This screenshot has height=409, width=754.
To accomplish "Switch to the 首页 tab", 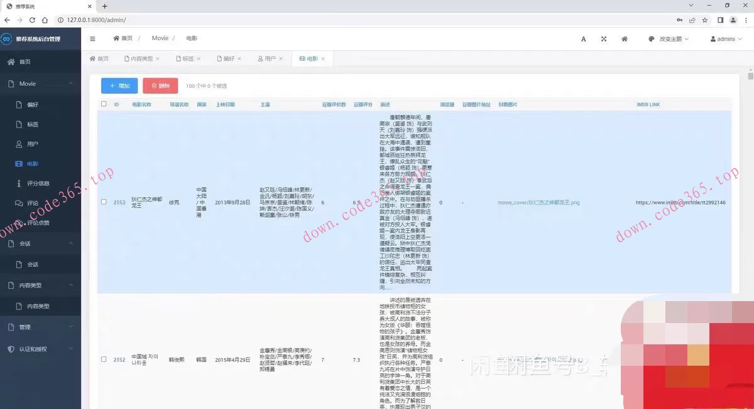I will [99, 58].
